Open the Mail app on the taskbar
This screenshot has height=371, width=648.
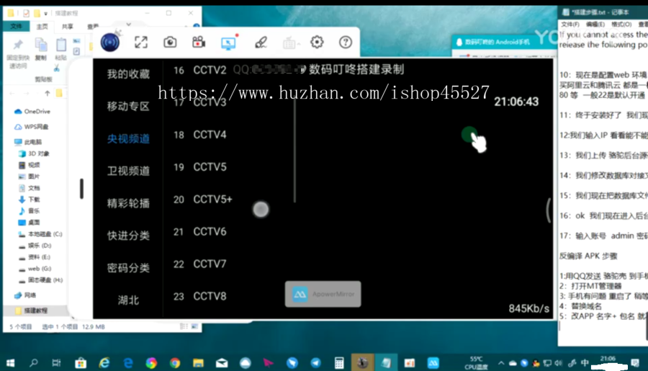coord(222,363)
